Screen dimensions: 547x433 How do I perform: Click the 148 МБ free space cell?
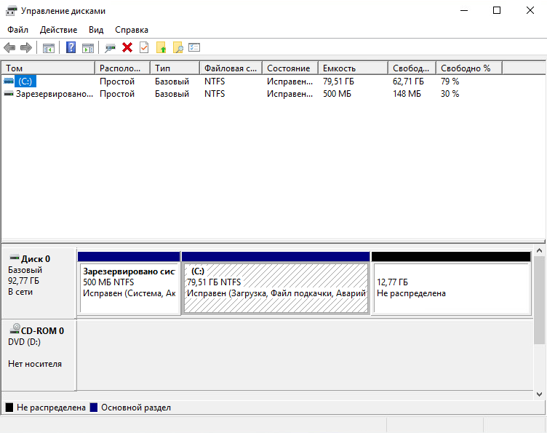407,94
